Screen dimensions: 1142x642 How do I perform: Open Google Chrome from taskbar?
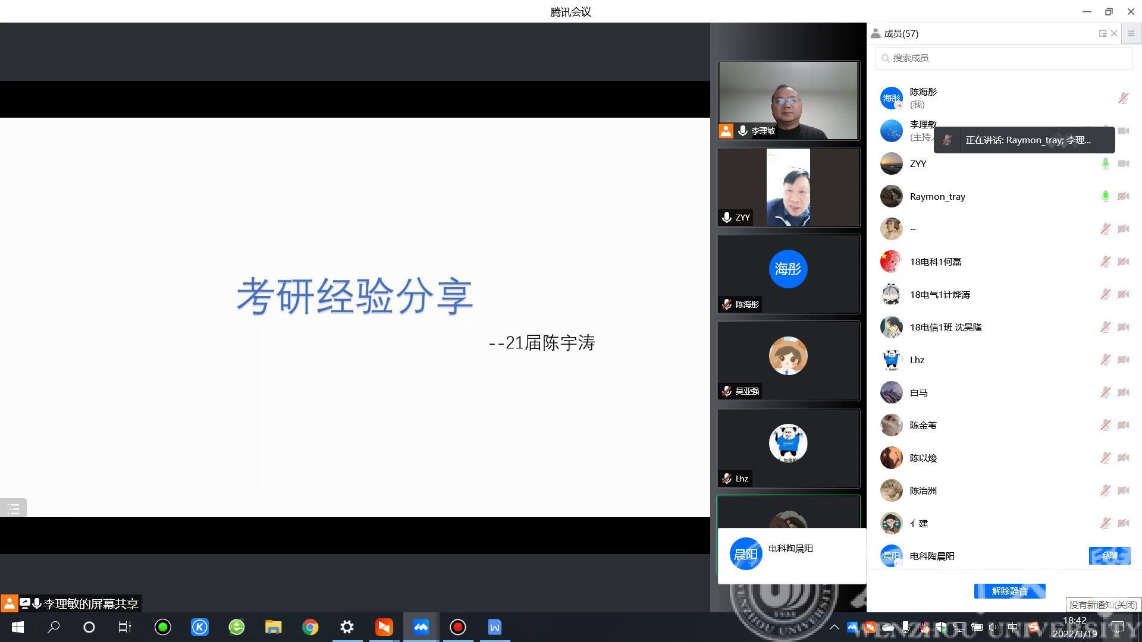pos(310,627)
